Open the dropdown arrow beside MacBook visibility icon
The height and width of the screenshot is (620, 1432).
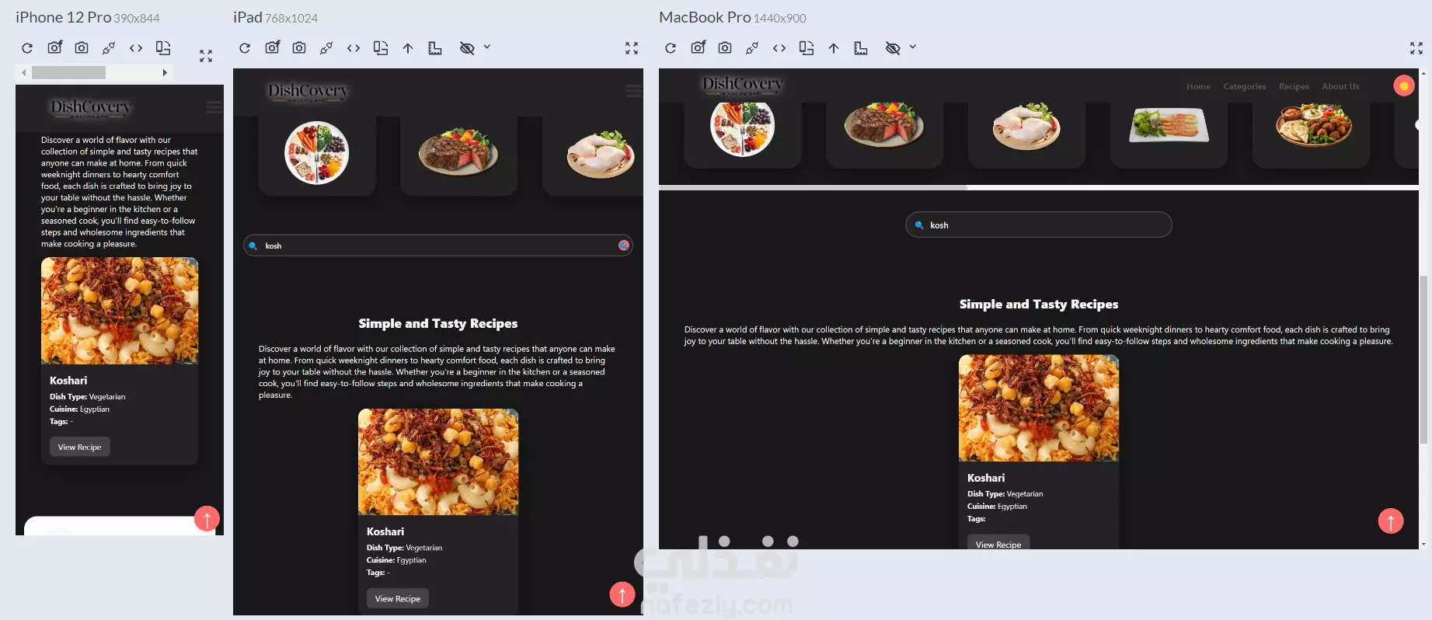pos(913,47)
